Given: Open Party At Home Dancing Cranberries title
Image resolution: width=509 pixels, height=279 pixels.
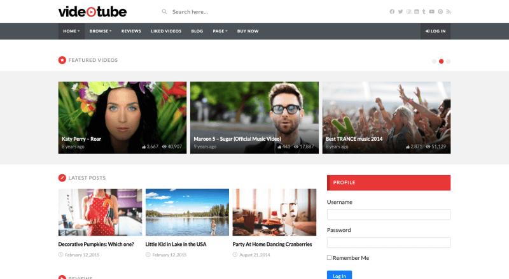Looking at the screenshot, I should (x=272, y=244).
